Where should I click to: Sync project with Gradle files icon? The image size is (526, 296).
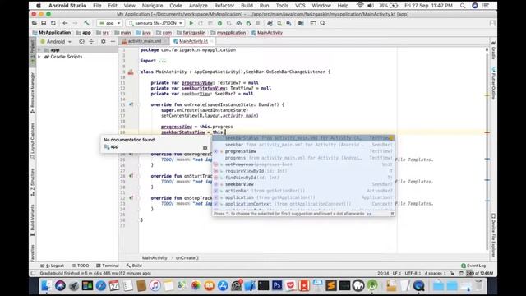270,23
